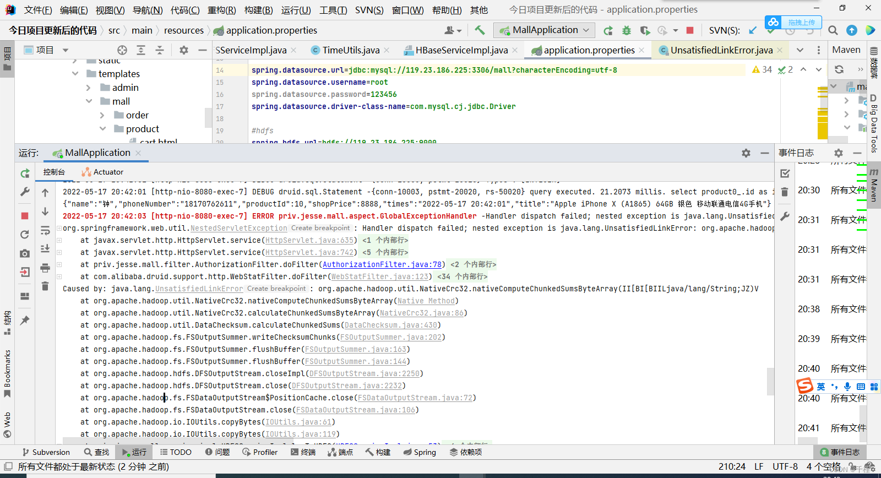Toggle scroll to end in console
Screen dimensions: 881x478
(x=45, y=249)
